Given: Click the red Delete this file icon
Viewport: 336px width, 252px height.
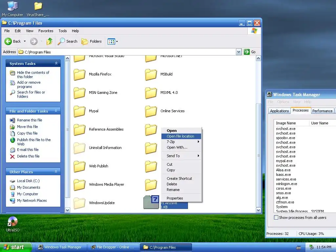Looking at the screenshot, I should tap(12, 157).
